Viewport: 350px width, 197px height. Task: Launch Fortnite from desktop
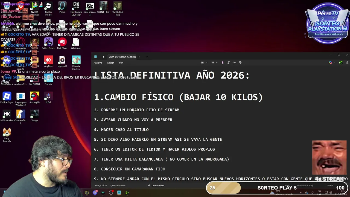[48, 80]
